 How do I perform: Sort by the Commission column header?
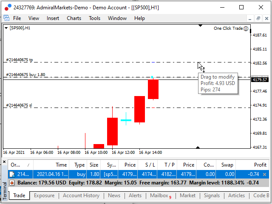point(206,165)
